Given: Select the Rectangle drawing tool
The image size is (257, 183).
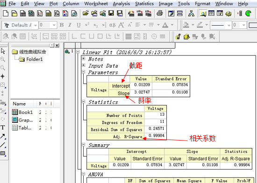Looking at the screenshot, I should pos(3,153).
